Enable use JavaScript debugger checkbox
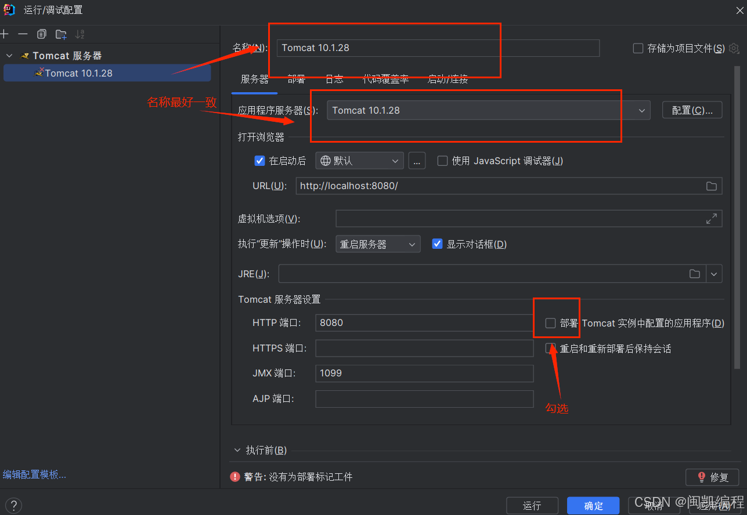Image resolution: width=747 pixels, height=515 pixels. (x=442, y=161)
